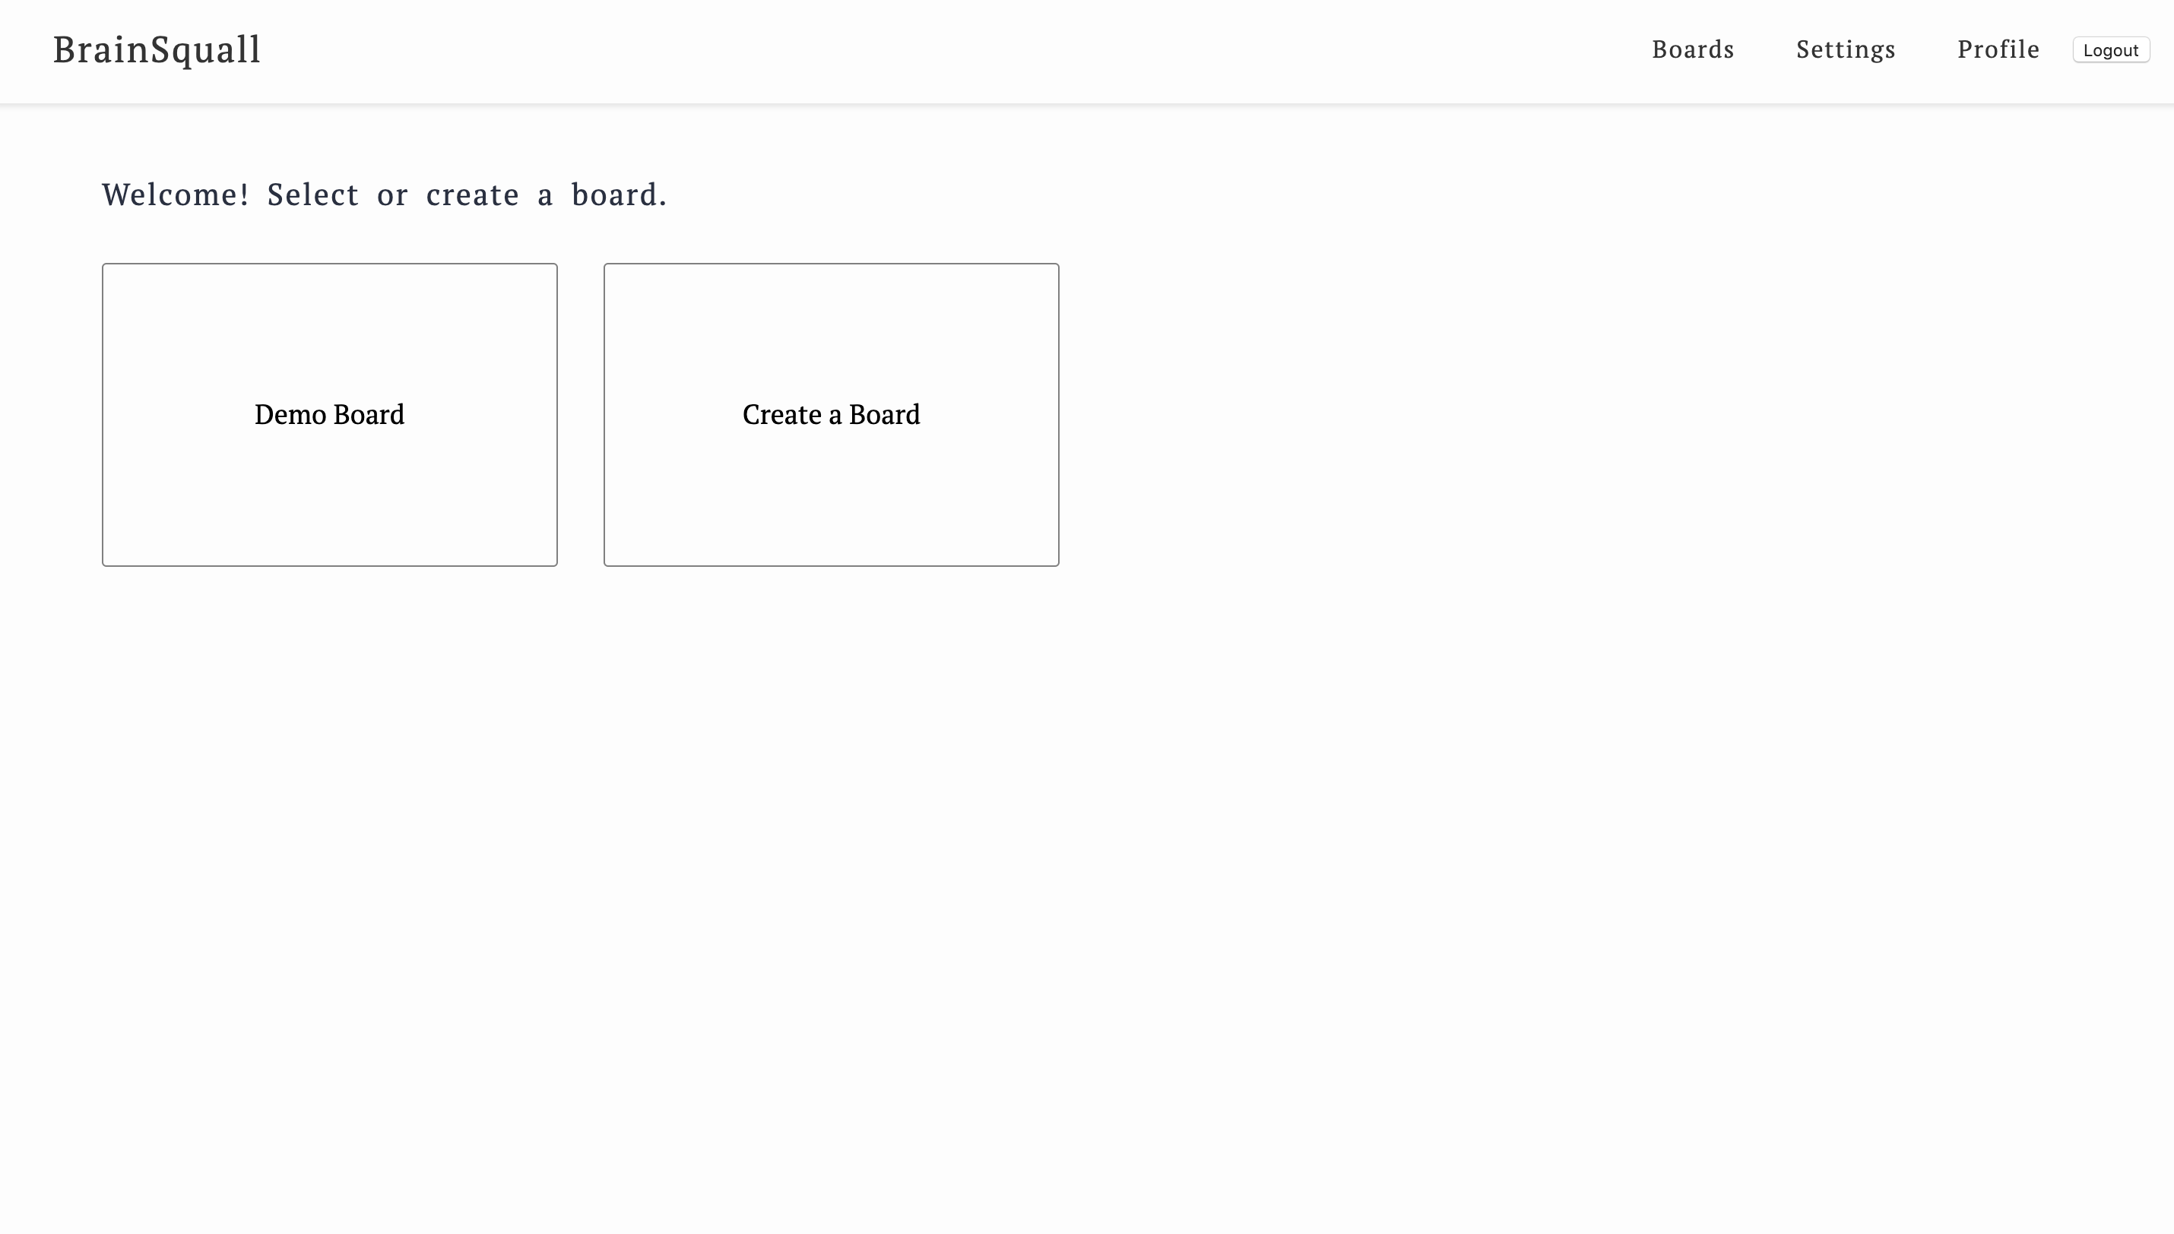Viewport: 2174px width, 1234px height.
Task: Open the Profile nav link
Action: pyautogui.click(x=1998, y=49)
